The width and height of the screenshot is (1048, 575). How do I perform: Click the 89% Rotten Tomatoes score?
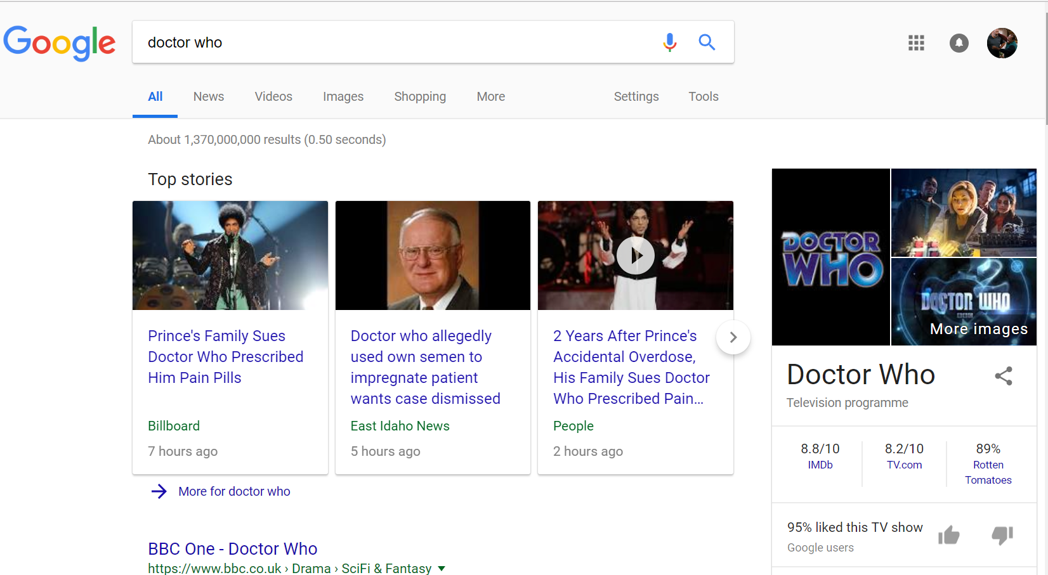point(988,449)
